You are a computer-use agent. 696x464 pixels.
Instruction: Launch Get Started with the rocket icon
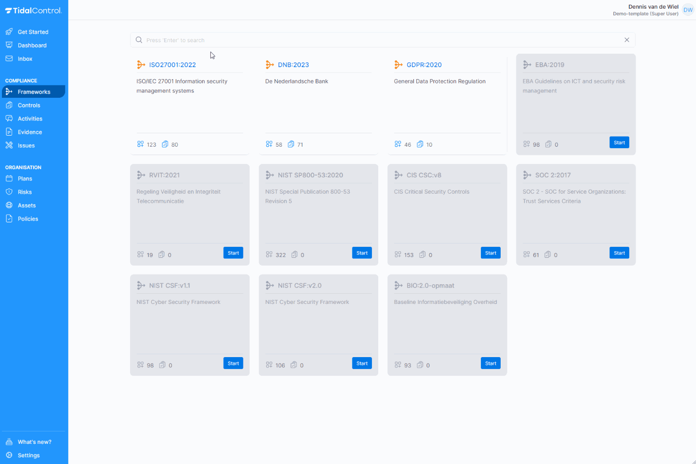click(9, 32)
